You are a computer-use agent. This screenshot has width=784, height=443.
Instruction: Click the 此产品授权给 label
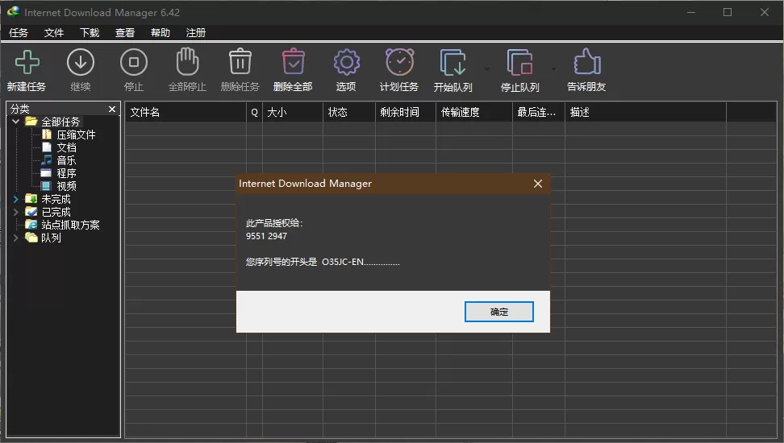[274, 223]
